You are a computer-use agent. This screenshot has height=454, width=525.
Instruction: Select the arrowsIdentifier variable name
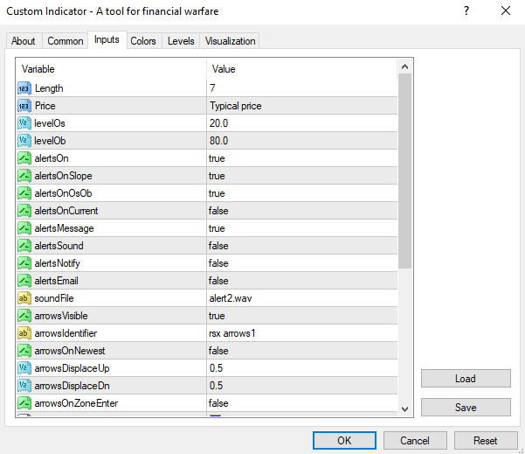coord(66,333)
